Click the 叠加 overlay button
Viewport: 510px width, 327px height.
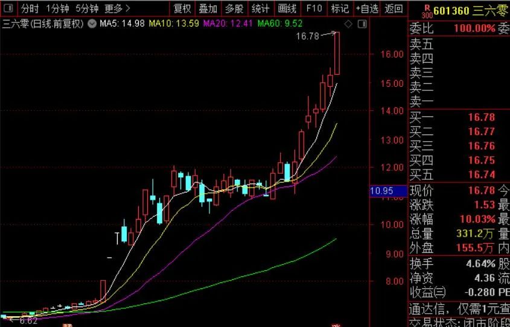pyautogui.click(x=208, y=8)
